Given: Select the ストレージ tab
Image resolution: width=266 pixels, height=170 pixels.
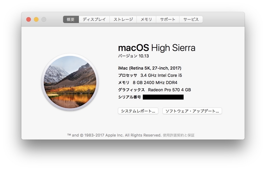Looking at the screenshot, I should (x=123, y=19).
